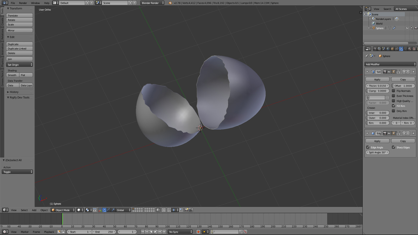Screen dimensions: 418x235
Task: Click the pin icon in the modifier panel header
Action: (x=367, y=56)
